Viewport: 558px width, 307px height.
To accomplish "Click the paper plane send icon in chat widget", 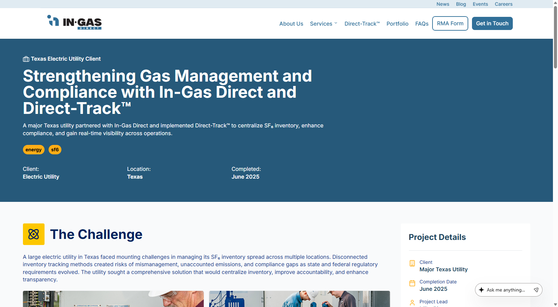I will tap(536, 290).
